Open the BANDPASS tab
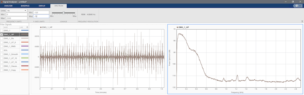Viewport: 304px width, 95px height. (x=25, y=6)
